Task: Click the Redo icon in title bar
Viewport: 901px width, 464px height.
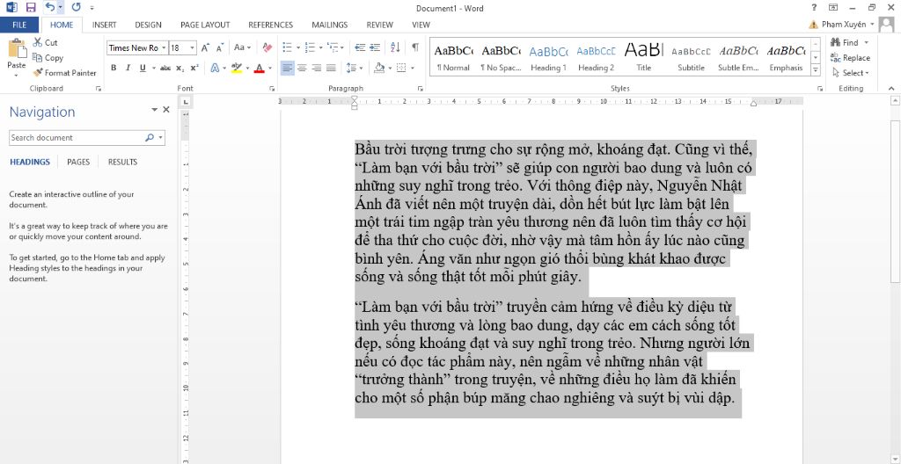Action: click(x=77, y=8)
